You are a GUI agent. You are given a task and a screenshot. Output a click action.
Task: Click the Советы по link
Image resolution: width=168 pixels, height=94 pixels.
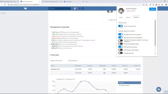(x=112, y=20)
